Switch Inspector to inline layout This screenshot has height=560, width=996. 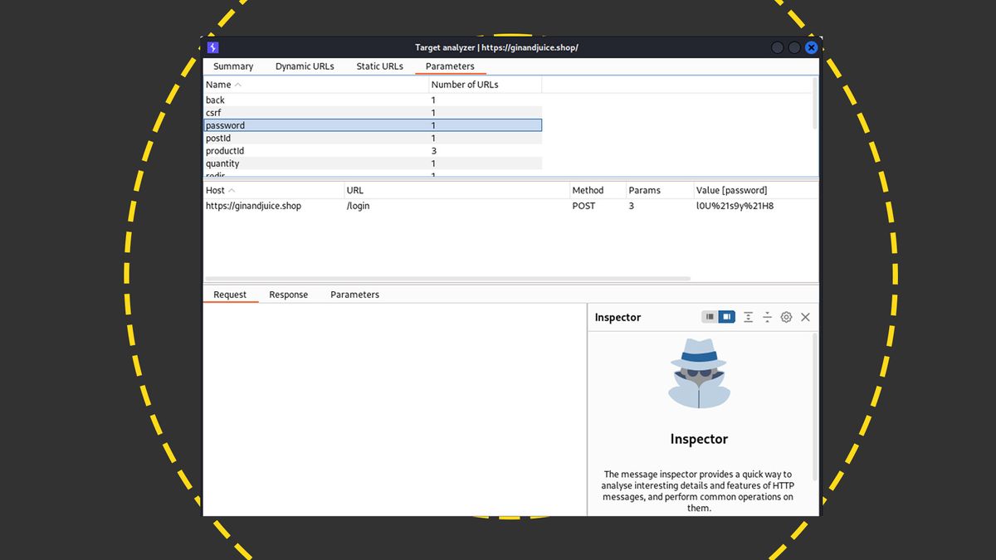[x=711, y=317]
